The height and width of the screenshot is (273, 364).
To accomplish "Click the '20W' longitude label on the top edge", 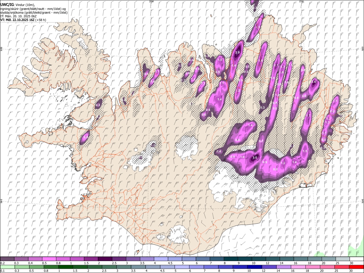I will 151,1.
